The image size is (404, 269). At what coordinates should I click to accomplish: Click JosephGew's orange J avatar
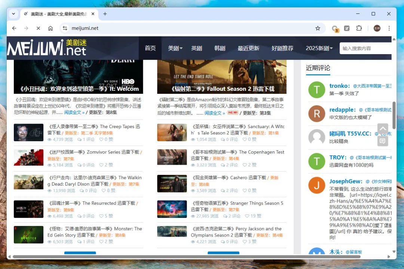[317, 185]
